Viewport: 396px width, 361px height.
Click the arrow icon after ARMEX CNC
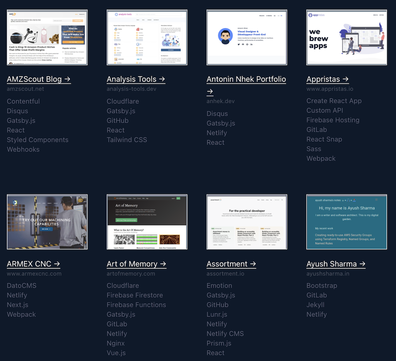coord(57,264)
